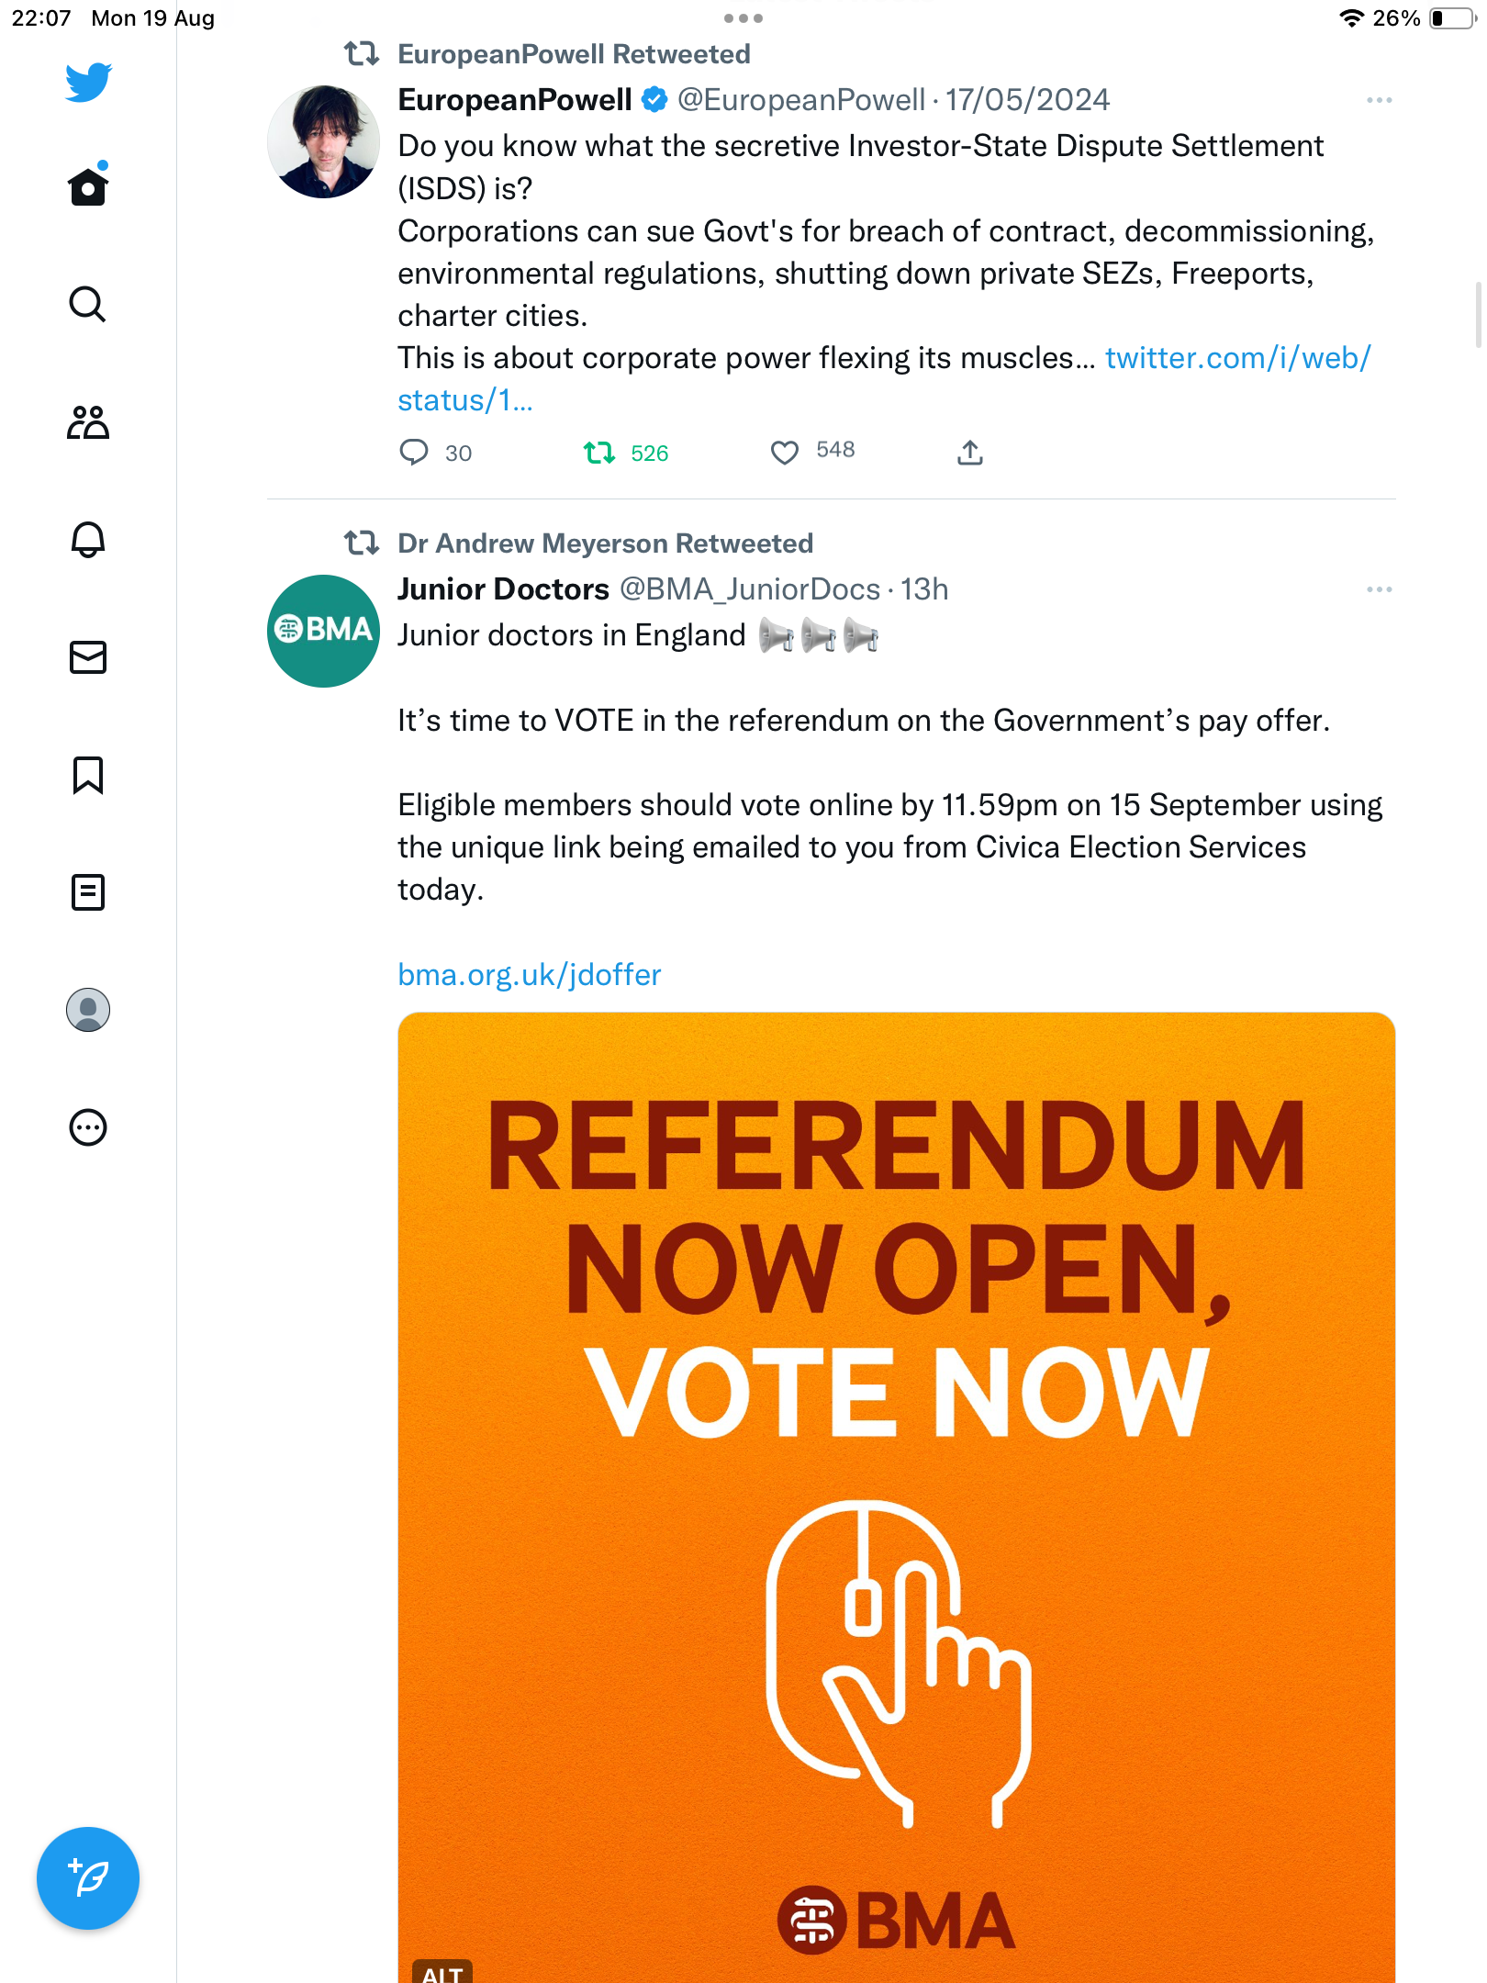Open Messages envelope icon
1487x1983 pixels.
[x=88, y=657]
